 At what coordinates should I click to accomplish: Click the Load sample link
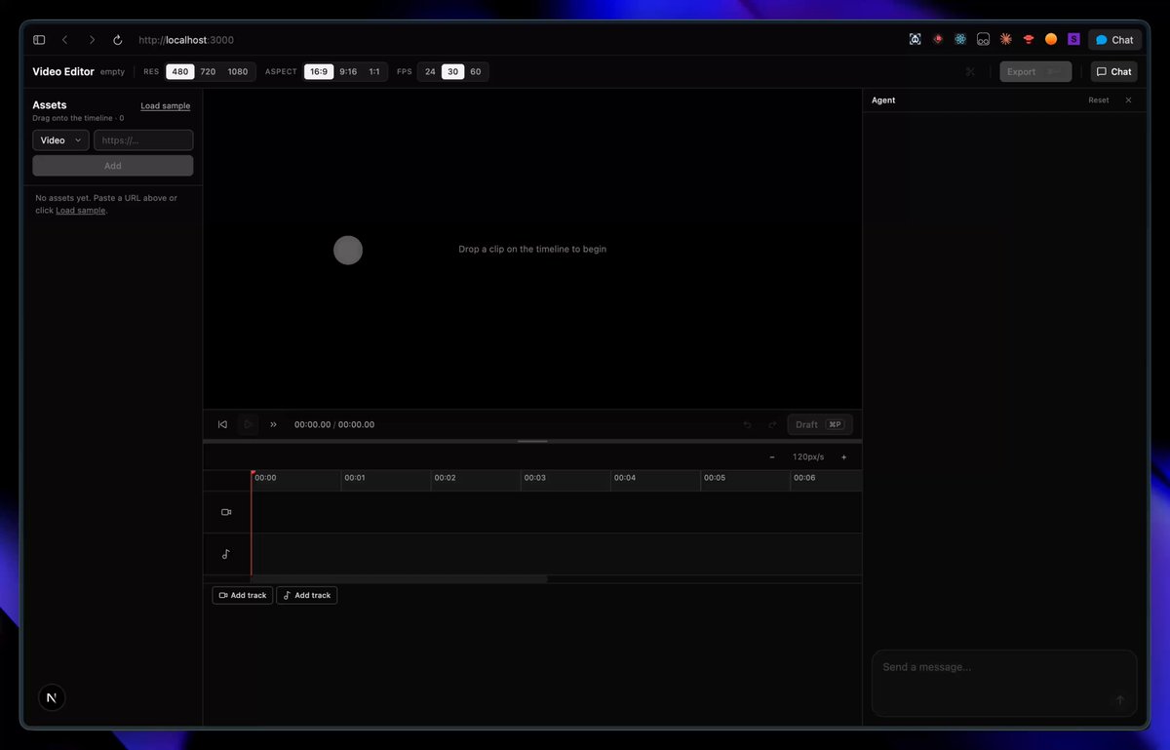click(x=165, y=105)
